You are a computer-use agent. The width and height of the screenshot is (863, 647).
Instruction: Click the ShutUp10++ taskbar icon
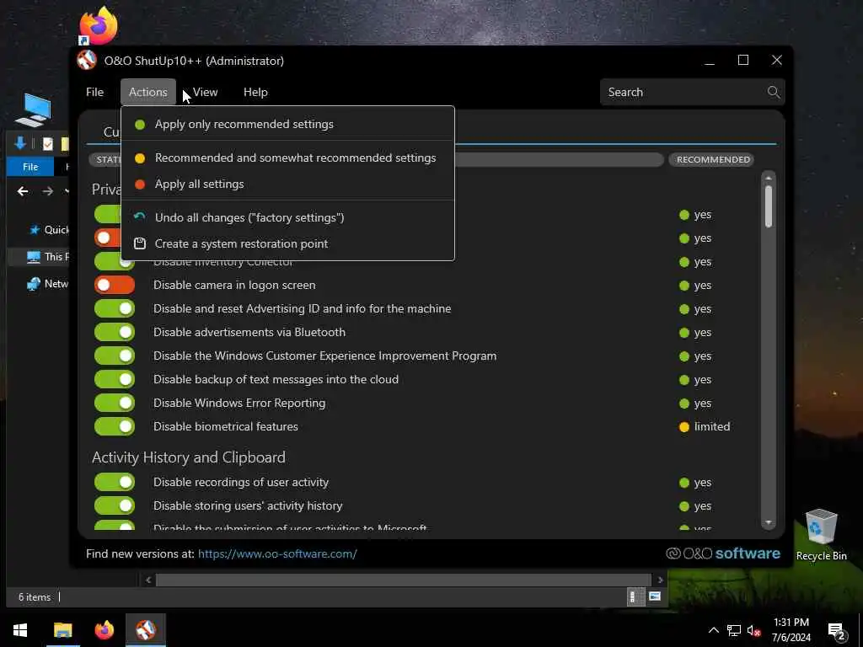click(146, 630)
